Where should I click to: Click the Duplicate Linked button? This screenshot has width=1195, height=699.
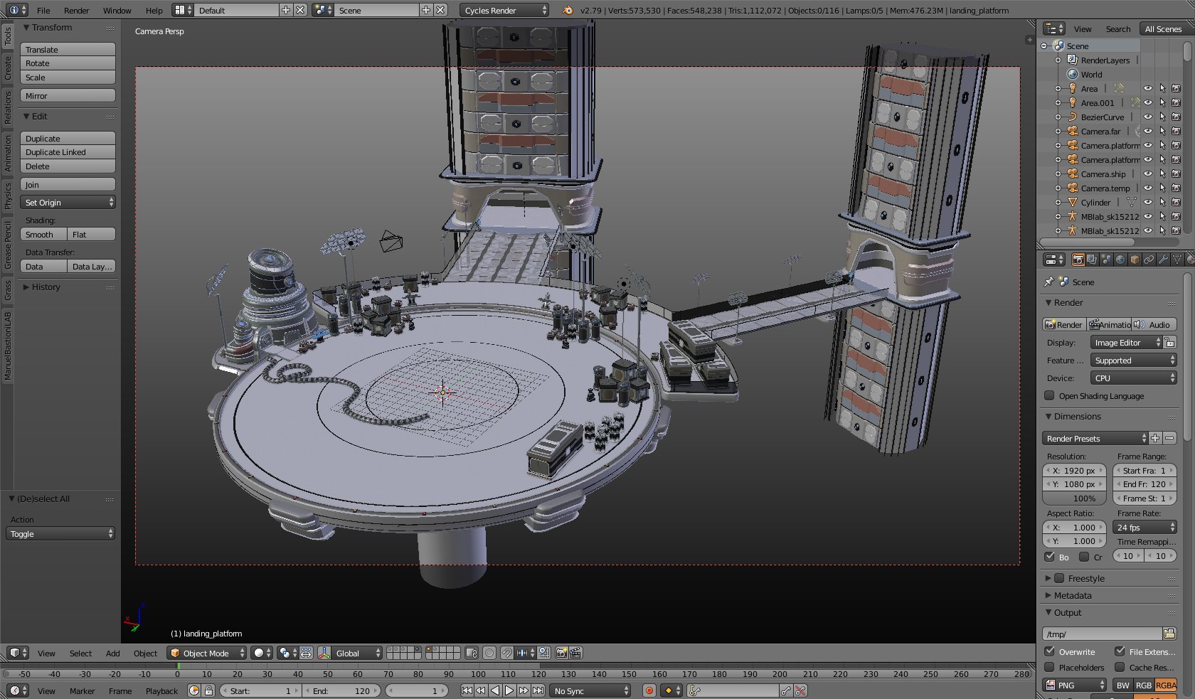(68, 152)
